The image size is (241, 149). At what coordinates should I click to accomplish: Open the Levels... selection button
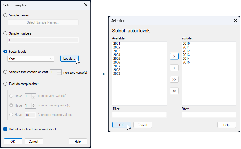(x=69, y=59)
